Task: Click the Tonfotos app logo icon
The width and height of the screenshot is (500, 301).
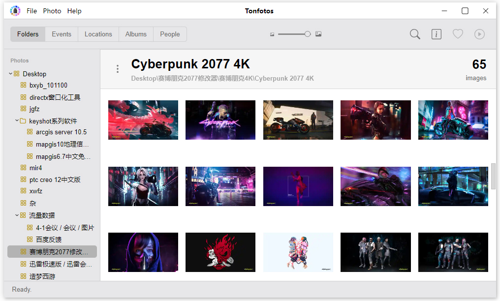Action: click(15, 11)
